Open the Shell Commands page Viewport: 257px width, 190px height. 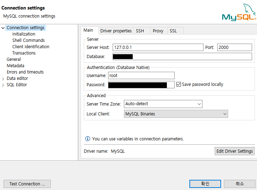[x=29, y=40]
